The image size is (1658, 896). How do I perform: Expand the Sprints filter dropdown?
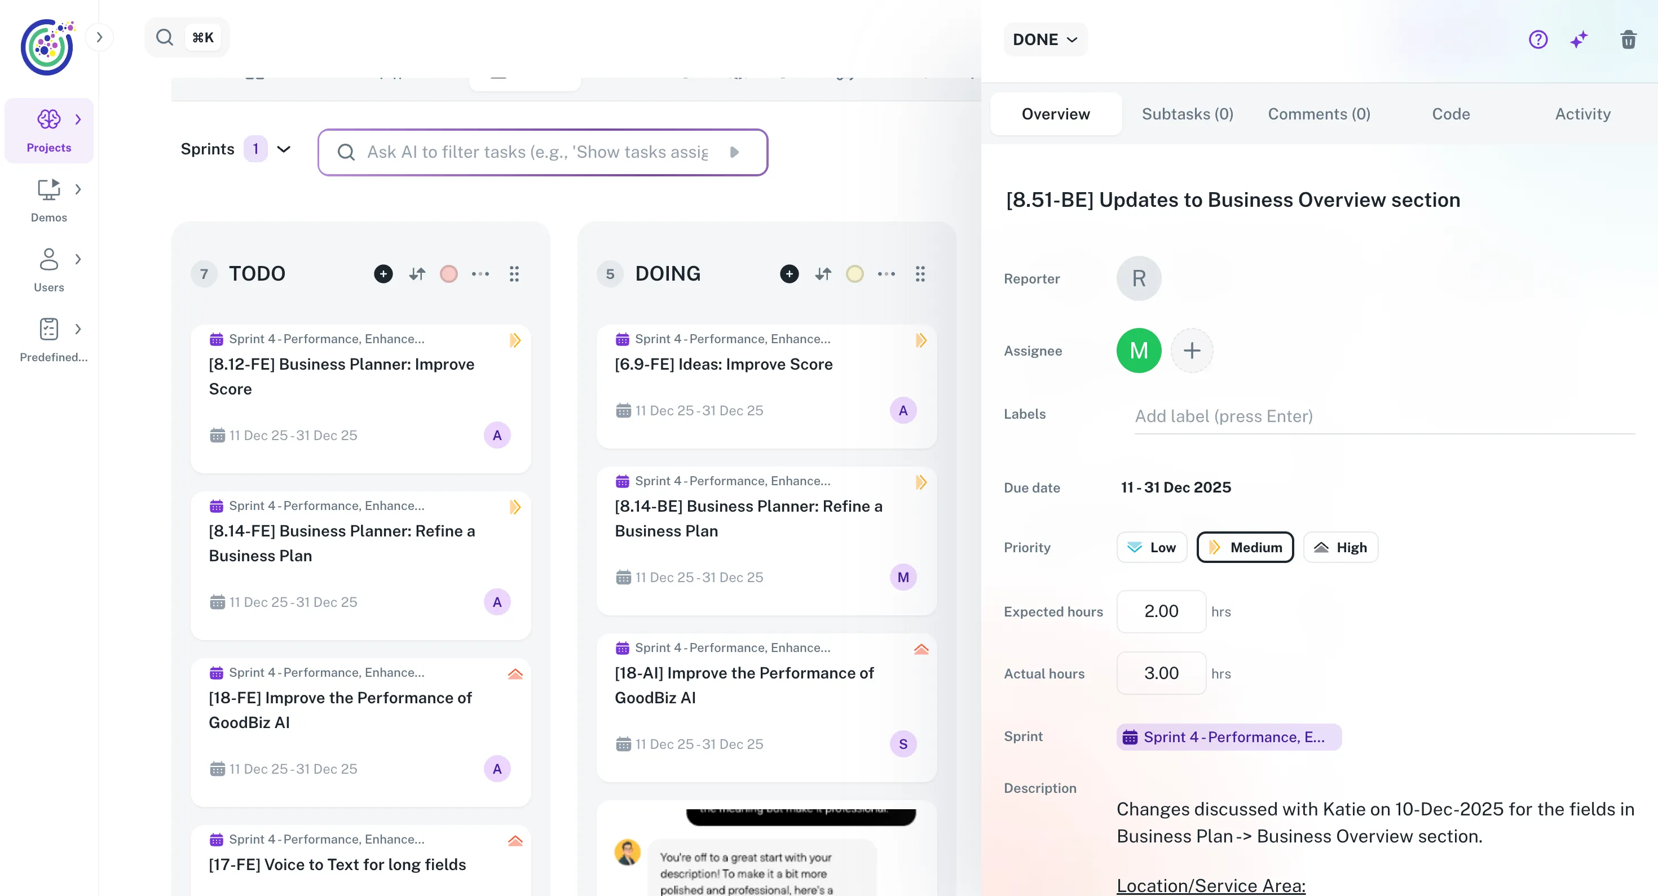coord(284,149)
